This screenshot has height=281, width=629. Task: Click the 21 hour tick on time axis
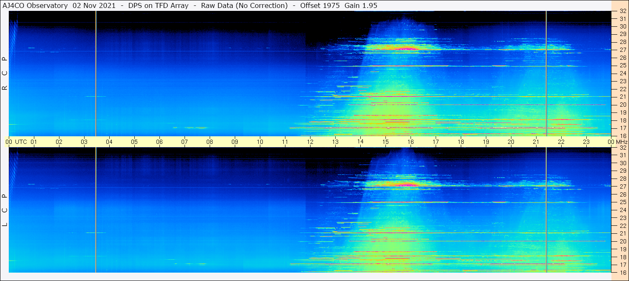[536, 142]
